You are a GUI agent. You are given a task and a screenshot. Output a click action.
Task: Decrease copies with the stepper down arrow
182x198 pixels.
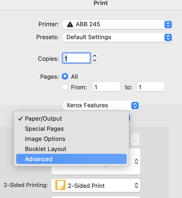pyautogui.click(x=95, y=61)
